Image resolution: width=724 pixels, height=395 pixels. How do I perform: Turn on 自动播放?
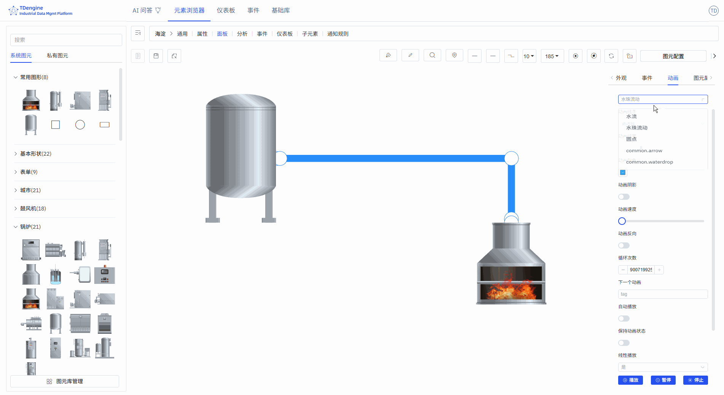click(x=624, y=318)
